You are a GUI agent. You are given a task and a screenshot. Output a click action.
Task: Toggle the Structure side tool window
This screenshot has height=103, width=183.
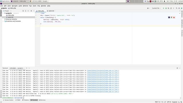pyautogui.click(x=182, y=33)
